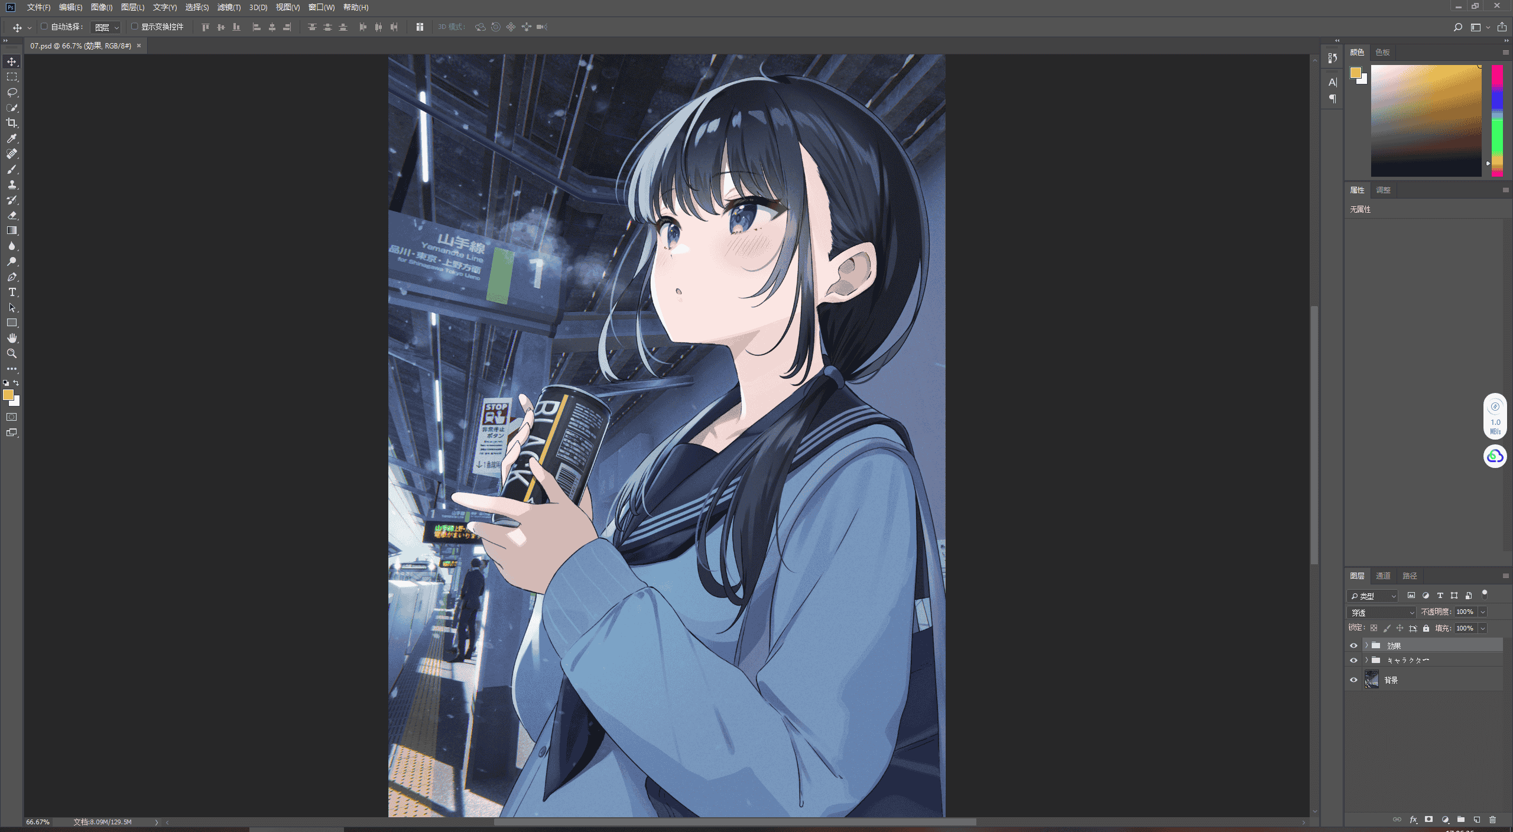
Task: Select the Horizontal Type tool
Action: [12, 292]
